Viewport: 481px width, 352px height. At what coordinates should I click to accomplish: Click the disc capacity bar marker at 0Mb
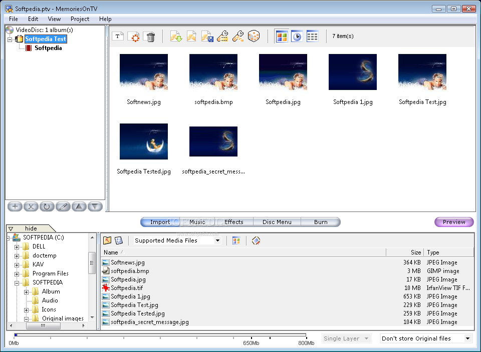16,335
